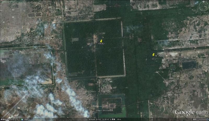Click the airport runway in bottom-left corner
The height and width of the screenshot is (121, 209).
point(16,104)
